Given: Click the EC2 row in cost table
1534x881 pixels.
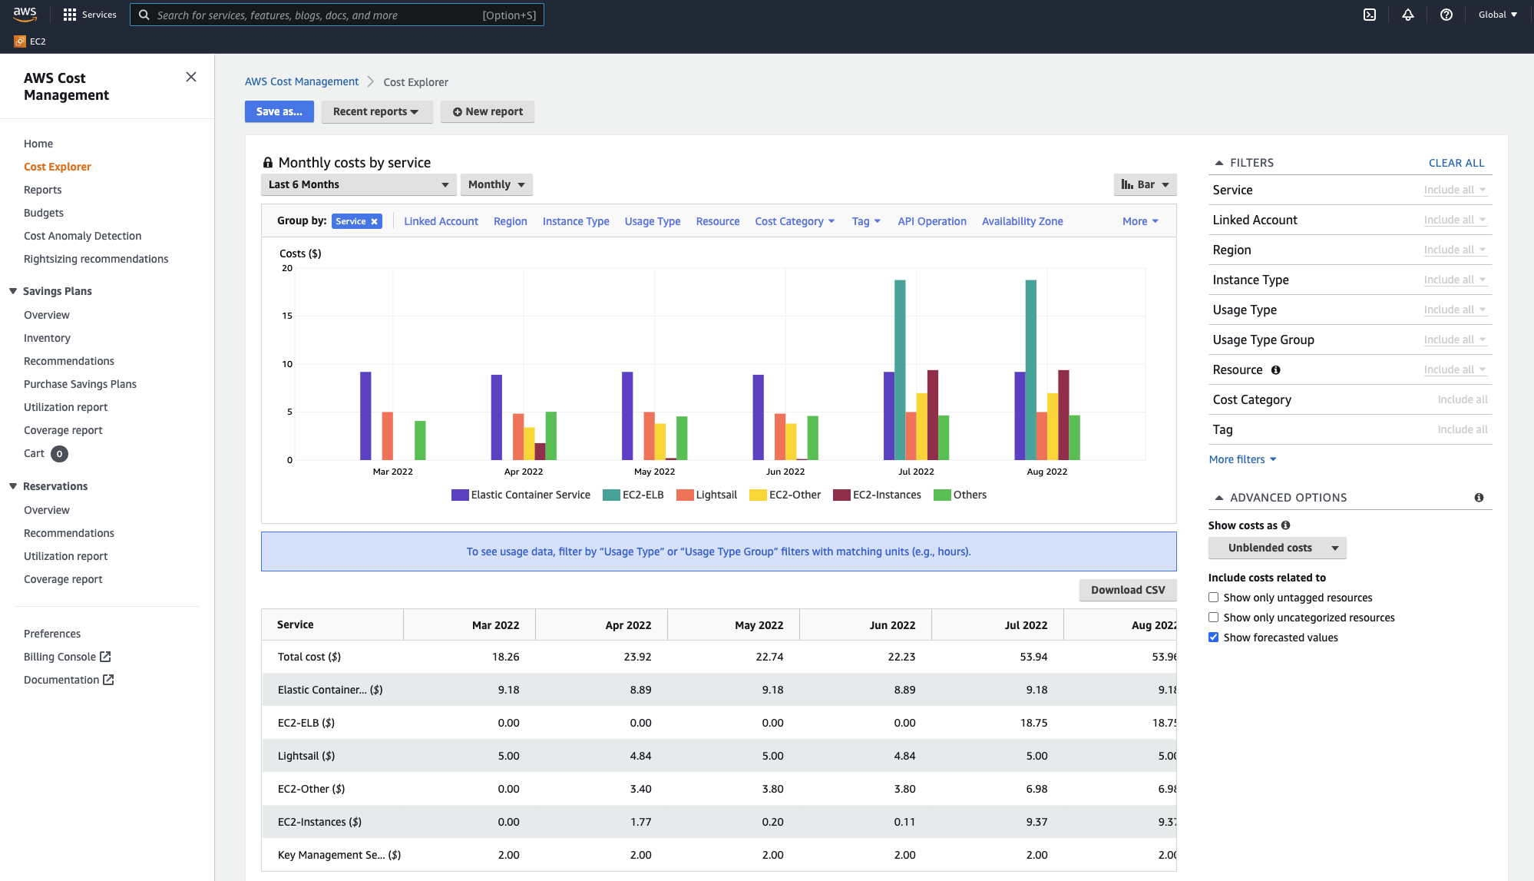Looking at the screenshot, I should point(318,821).
